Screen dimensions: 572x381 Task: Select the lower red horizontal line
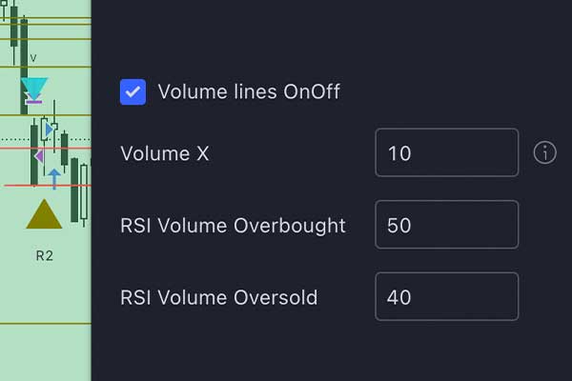48,186
